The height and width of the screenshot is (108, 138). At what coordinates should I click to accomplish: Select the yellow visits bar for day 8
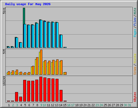tap(36, 67)
